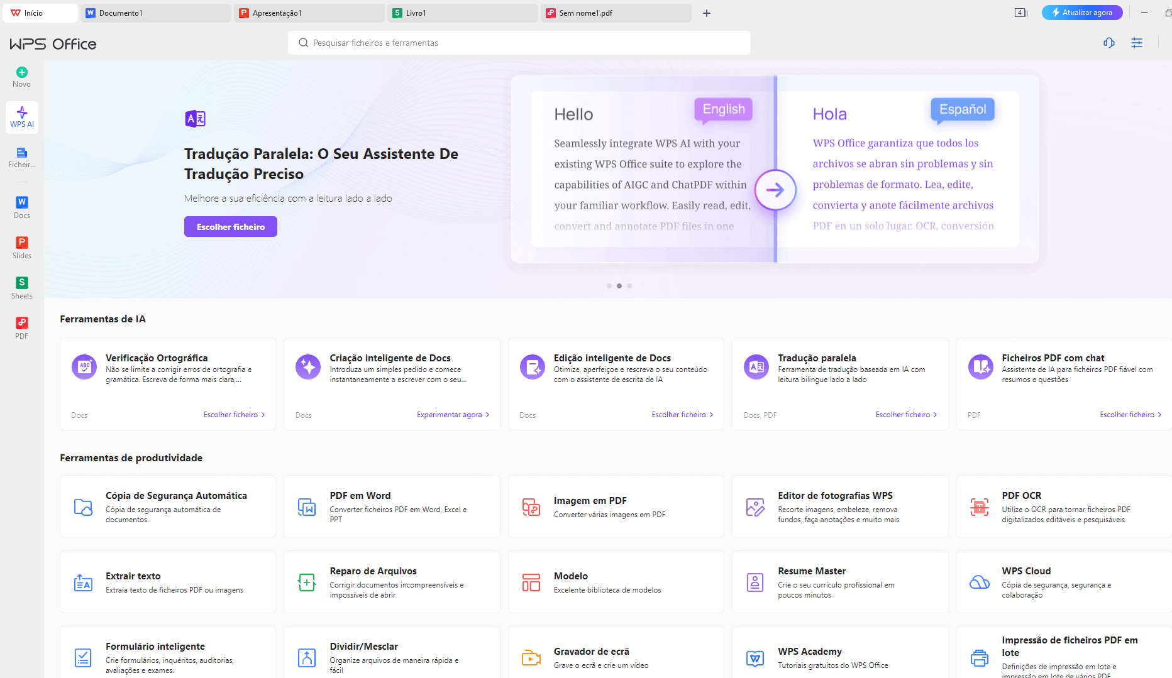Viewport: 1172px width, 678px height.
Task: Click the Ficheiros PDF com chat icon
Action: tap(981, 366)
